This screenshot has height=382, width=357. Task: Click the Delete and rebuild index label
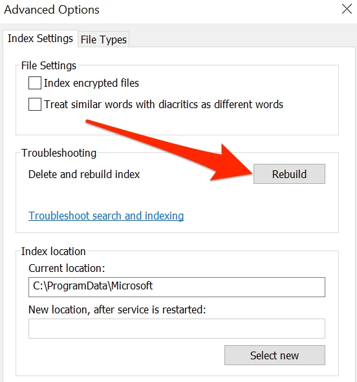84,174
